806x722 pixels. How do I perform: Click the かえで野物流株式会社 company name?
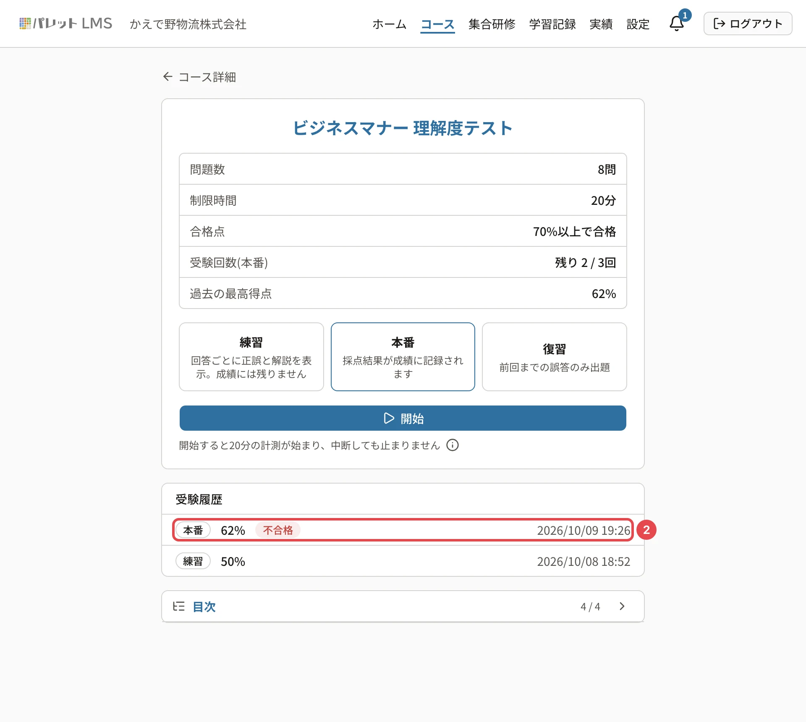pyautogui.click(x=188, y=24)
